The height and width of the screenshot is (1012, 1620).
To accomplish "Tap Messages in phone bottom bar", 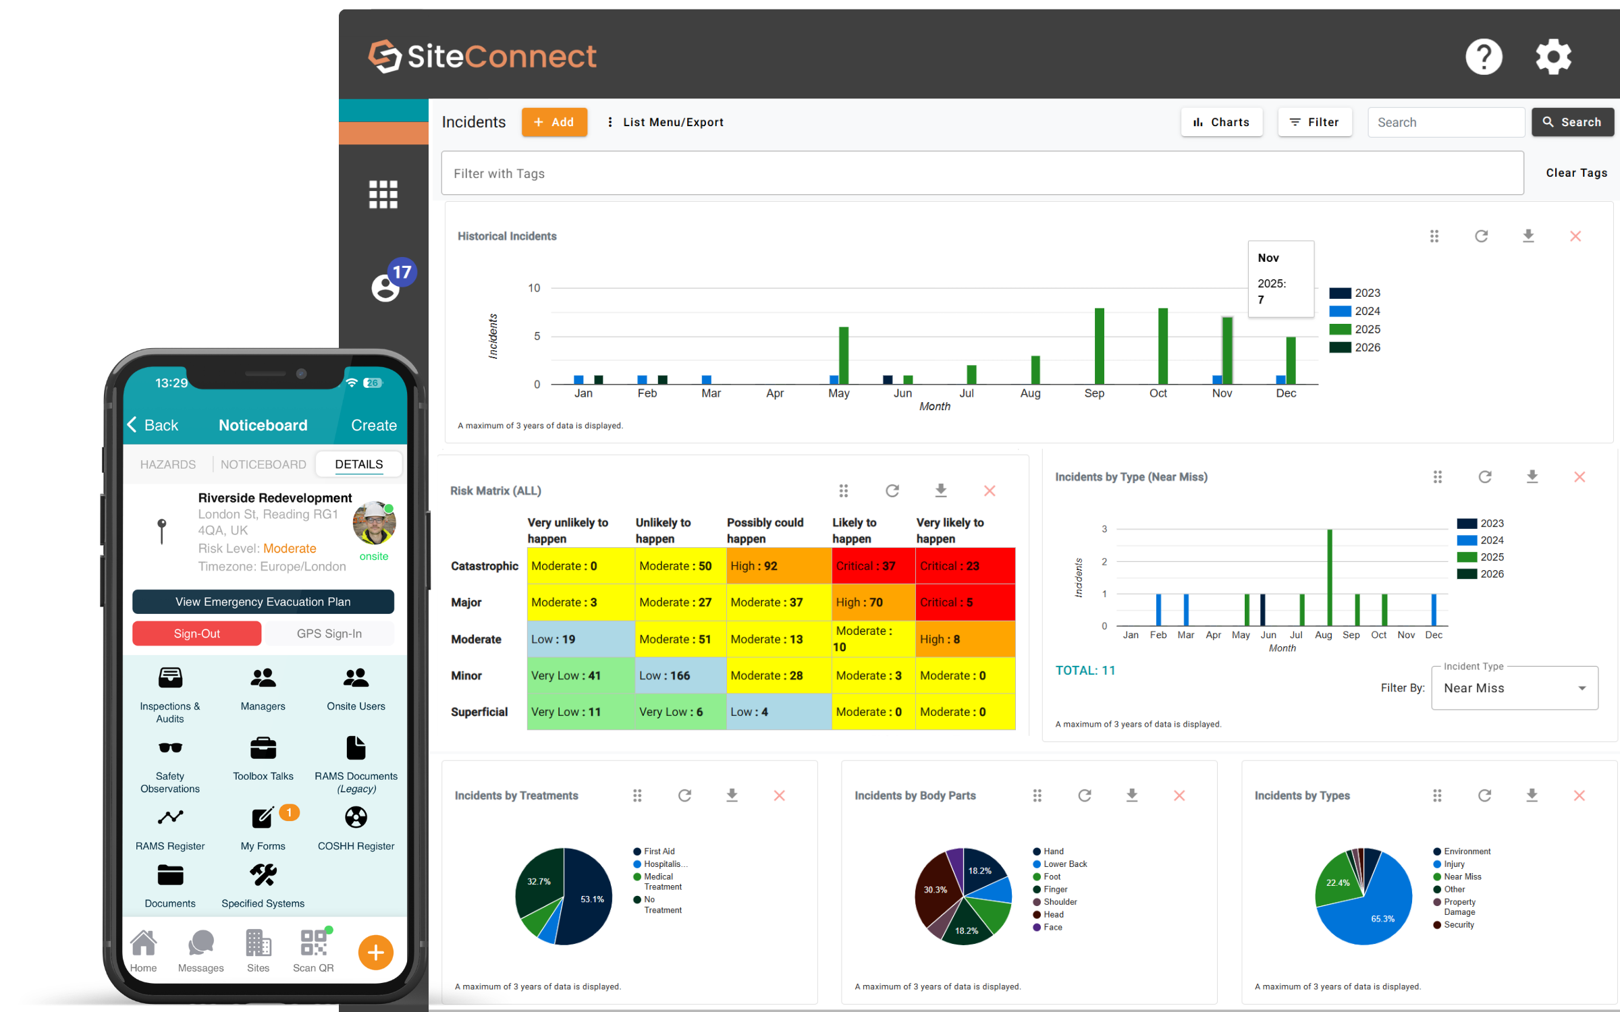I will [200, 951].
